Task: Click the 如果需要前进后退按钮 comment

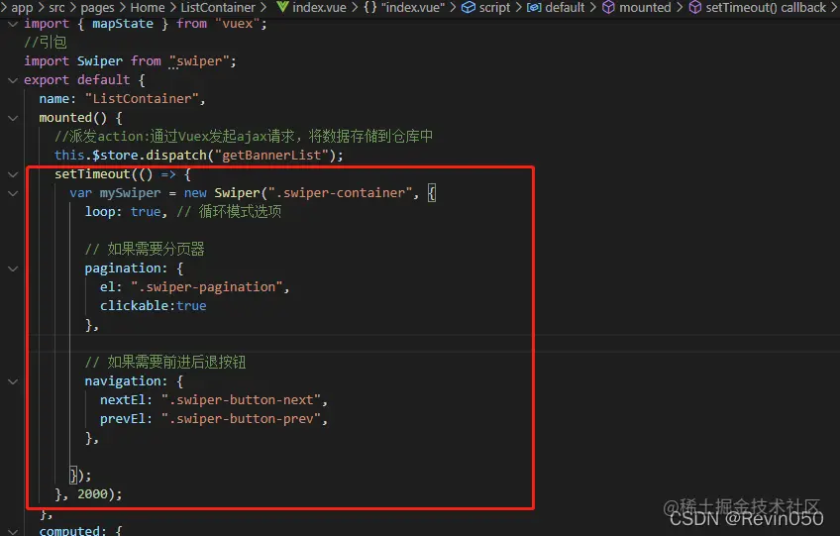Action: (x=165, y=363)
